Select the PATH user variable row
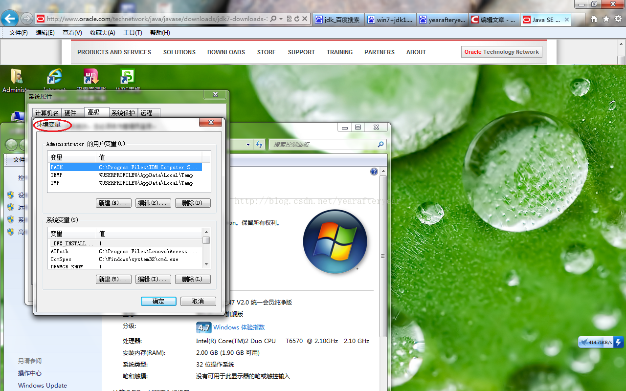626x391 pixels. click(x=126, y=167)
